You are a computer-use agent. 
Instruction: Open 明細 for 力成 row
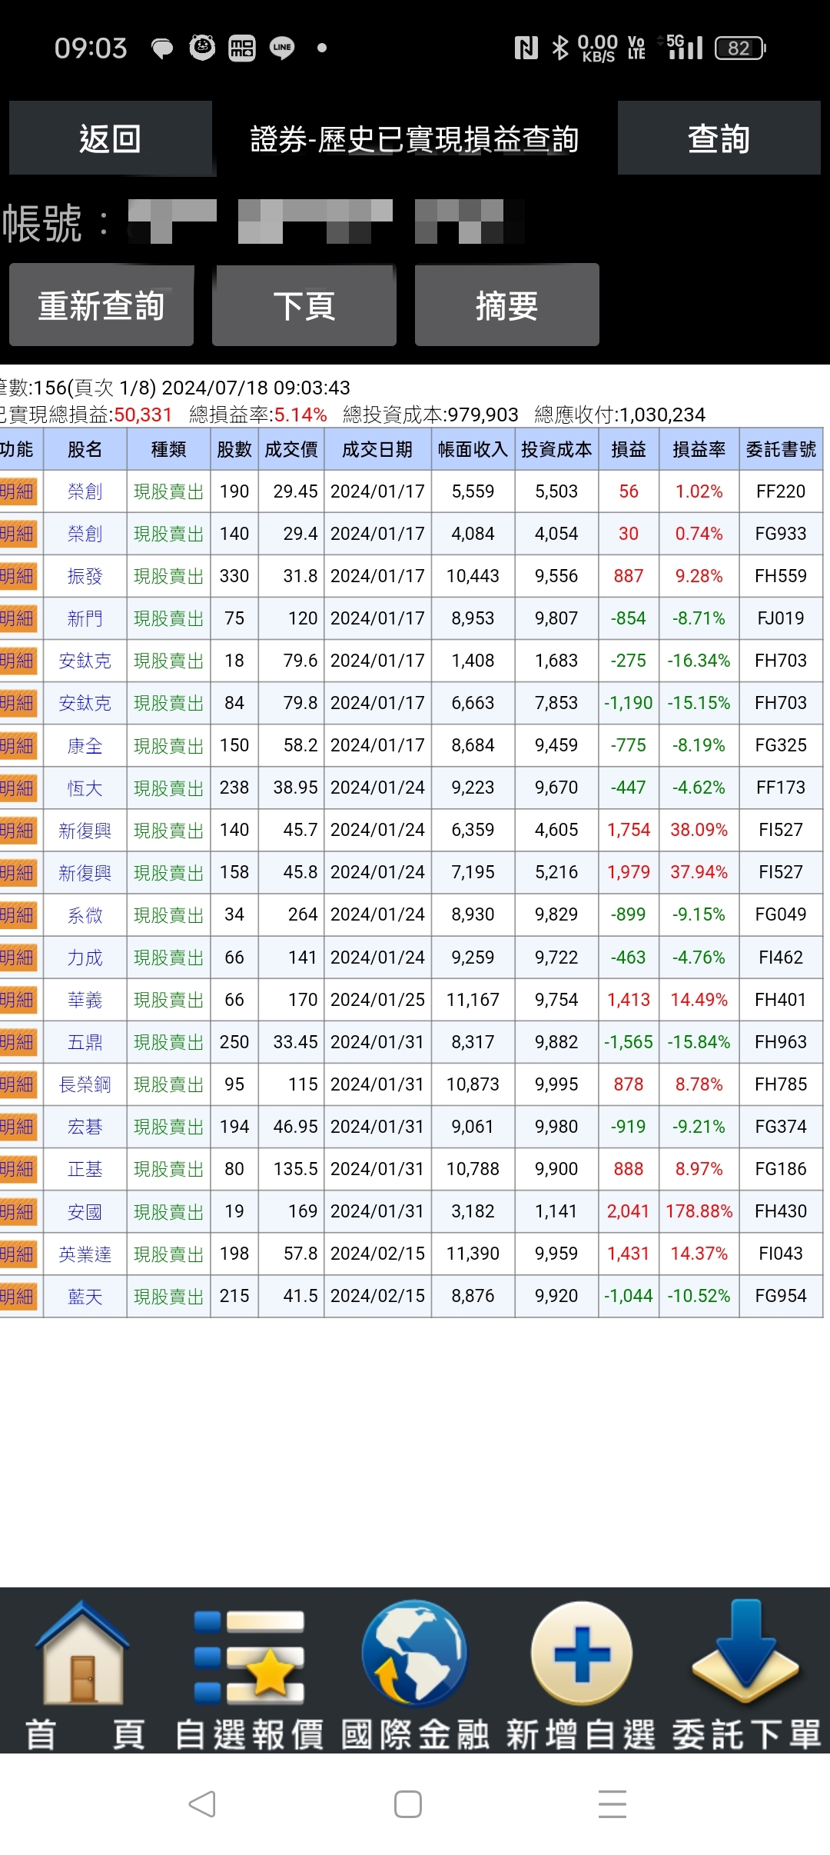(x=18, y=957)
